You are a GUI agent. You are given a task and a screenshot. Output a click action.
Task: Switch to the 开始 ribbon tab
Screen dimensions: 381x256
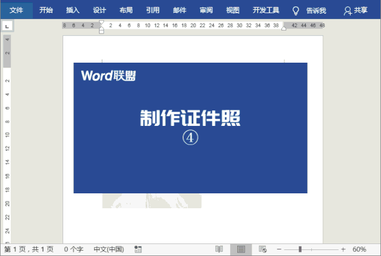point(46,10)
